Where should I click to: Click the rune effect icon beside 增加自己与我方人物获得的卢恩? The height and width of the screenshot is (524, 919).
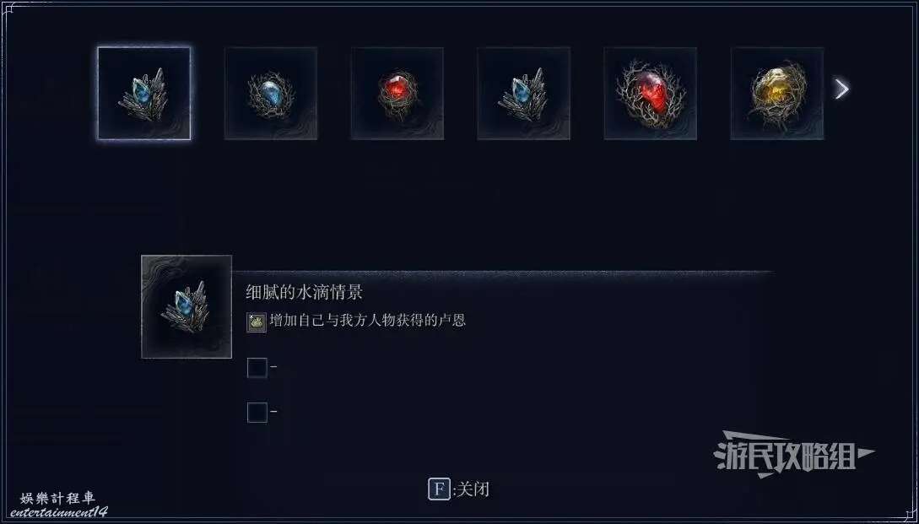click(257, 322)
